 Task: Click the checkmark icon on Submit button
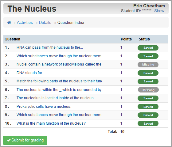coord(9,140)
